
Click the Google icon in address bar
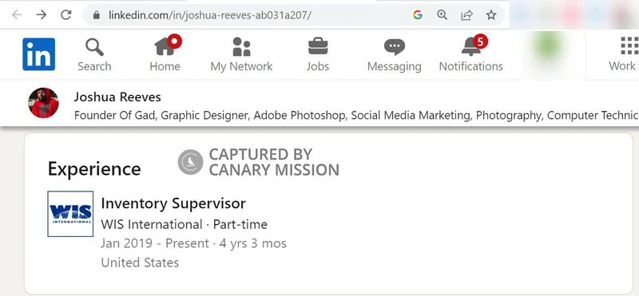coord(417,15)
